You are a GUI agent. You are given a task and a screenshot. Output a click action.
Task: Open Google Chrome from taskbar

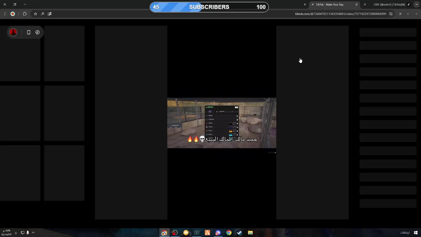click(229, 233)
